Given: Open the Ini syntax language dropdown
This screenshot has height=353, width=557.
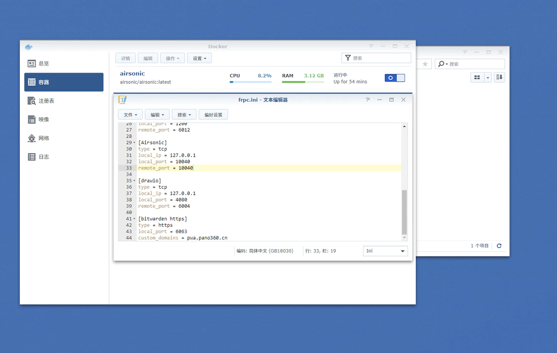Looking at the screenshot, I should (385, 251).
